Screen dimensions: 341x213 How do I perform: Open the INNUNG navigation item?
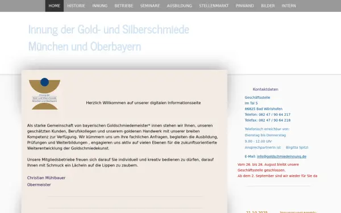[100, 6]
